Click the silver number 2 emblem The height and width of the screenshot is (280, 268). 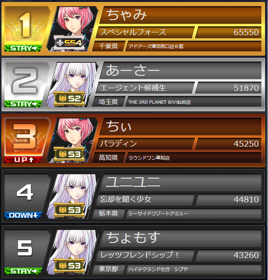pos(26,81)
